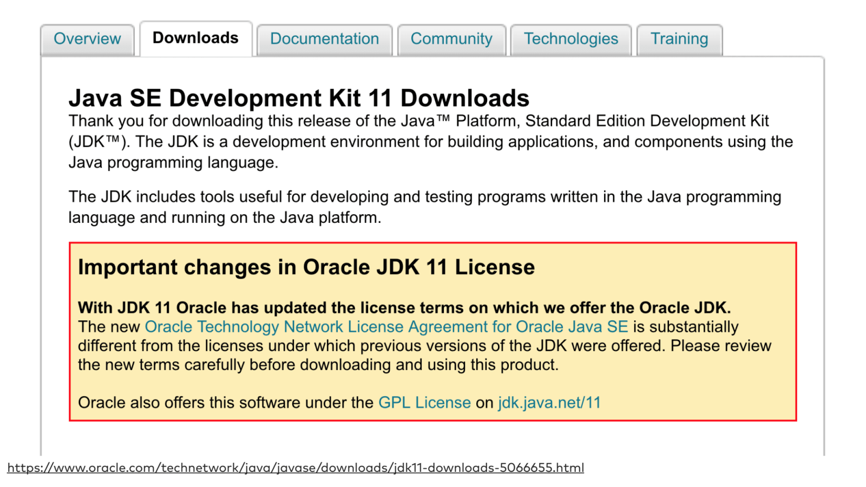Visit the jdk.java.net/11 link
Viewport: 866px width, 487px height.
click(549, 403)
